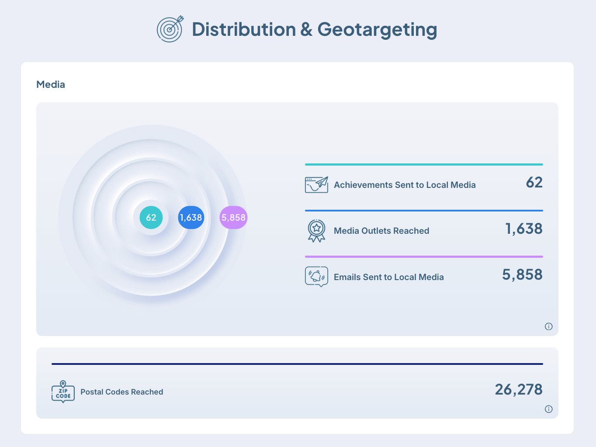
Task: Click the paper plane Achievements Sent icon
Action: 316,185
